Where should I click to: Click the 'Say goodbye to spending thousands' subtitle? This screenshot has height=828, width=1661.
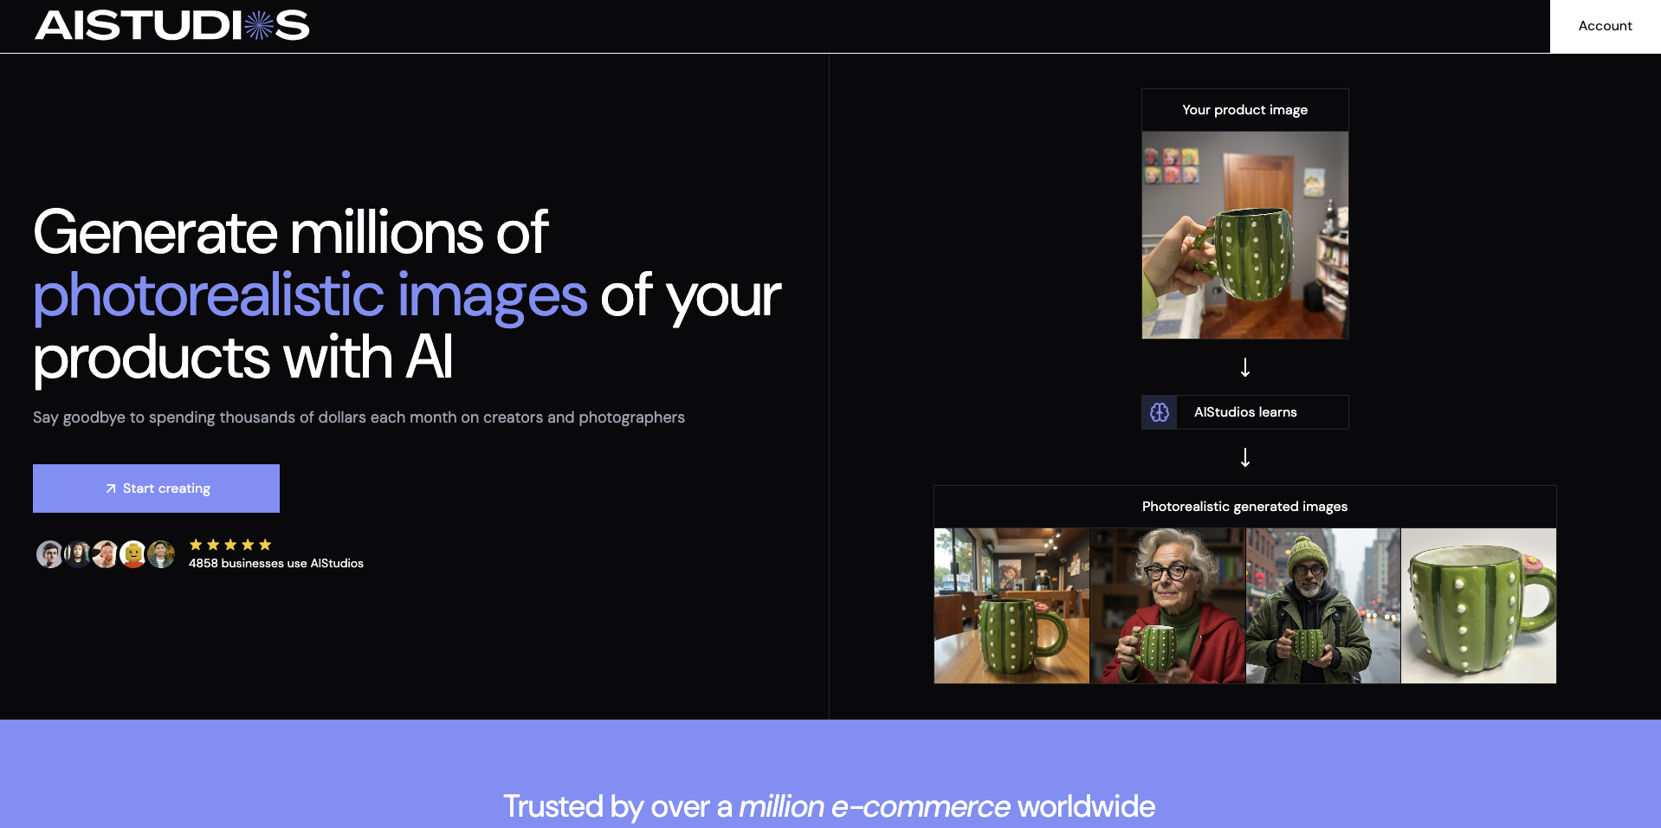pyautogui.click(x=359, y=417)
